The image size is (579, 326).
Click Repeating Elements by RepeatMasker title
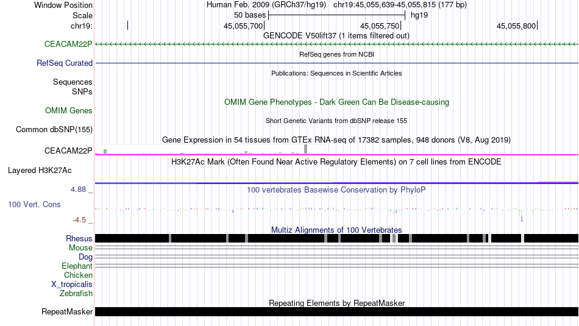pos(337,303)
